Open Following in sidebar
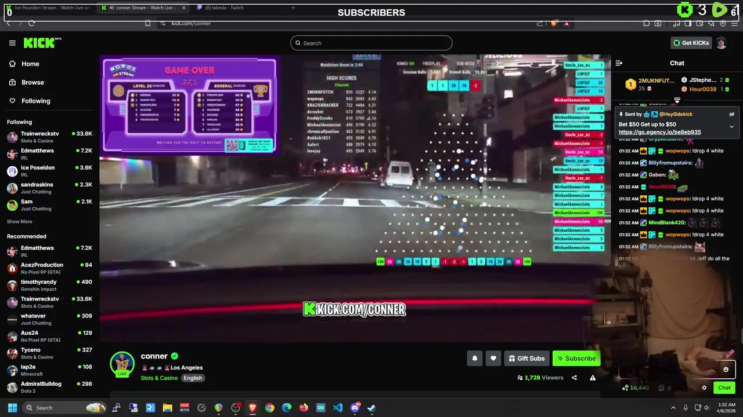This screenshot has height=417, width=743. [x=35, y=101]
